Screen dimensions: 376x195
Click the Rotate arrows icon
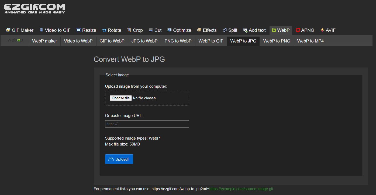pyautogui.click(x=104, y=30)
